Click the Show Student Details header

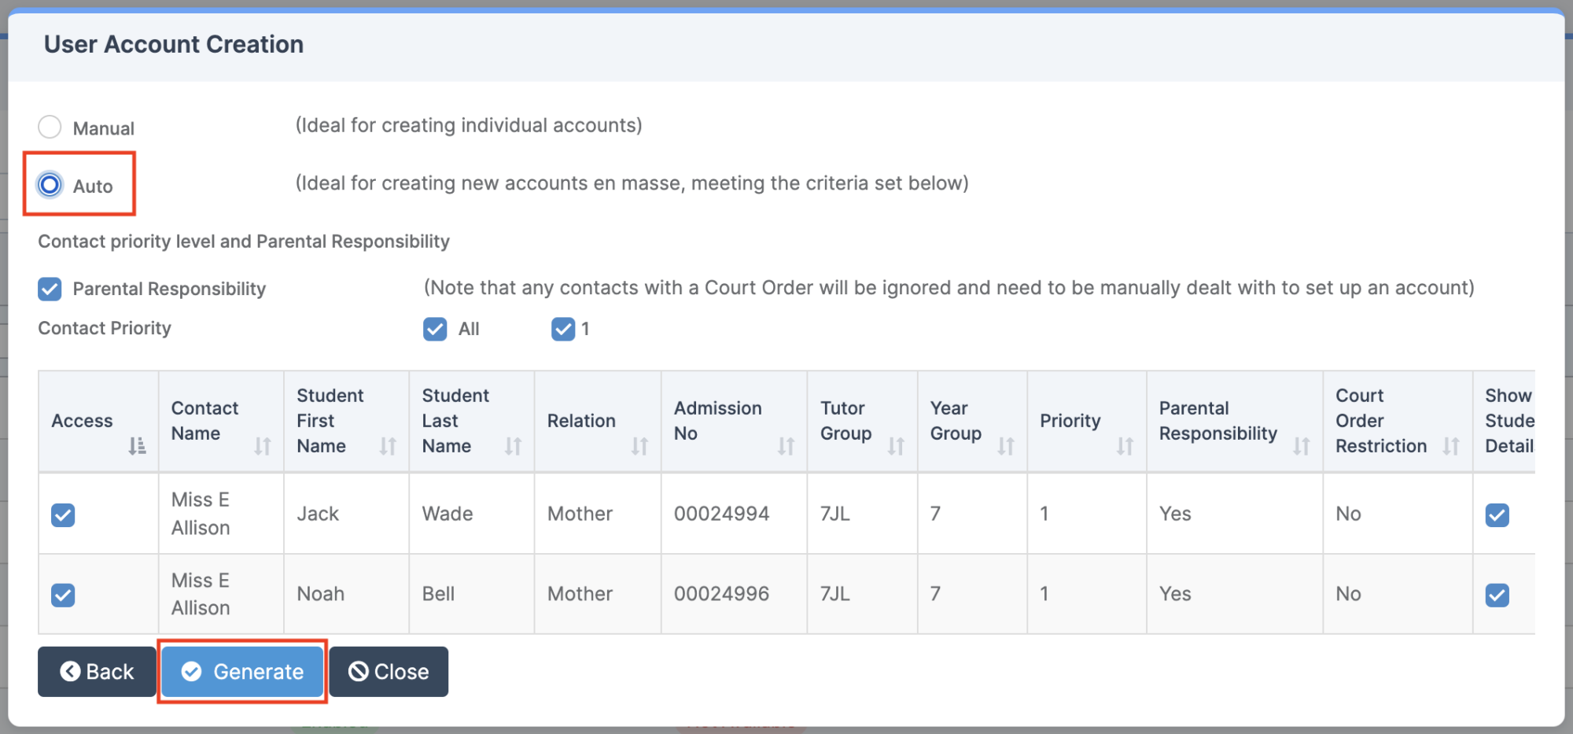1509,421
